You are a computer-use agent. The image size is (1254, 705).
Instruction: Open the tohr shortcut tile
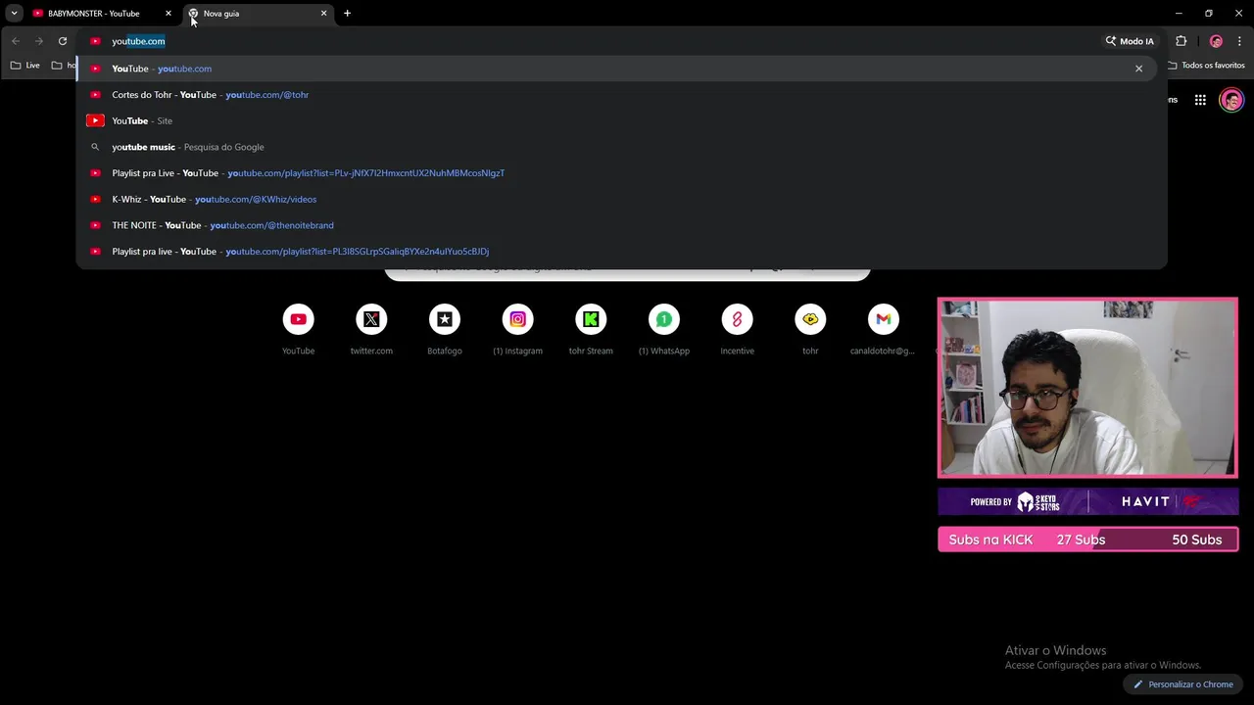coord(810,329)
